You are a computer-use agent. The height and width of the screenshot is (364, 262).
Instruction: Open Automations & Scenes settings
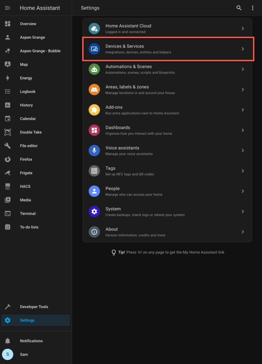(x=167, y=69)
